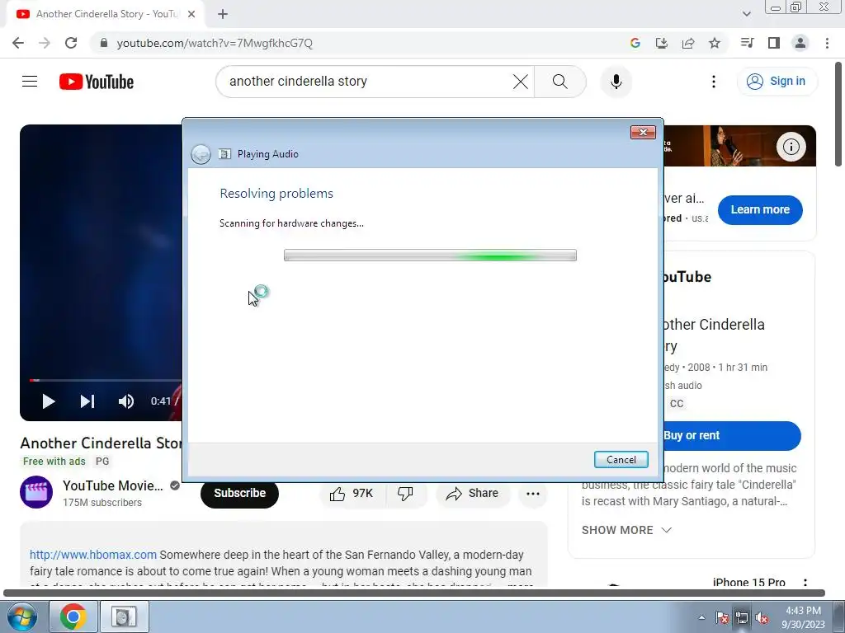
Task: Open Google icon in address bar
Action: coord(635,43)
